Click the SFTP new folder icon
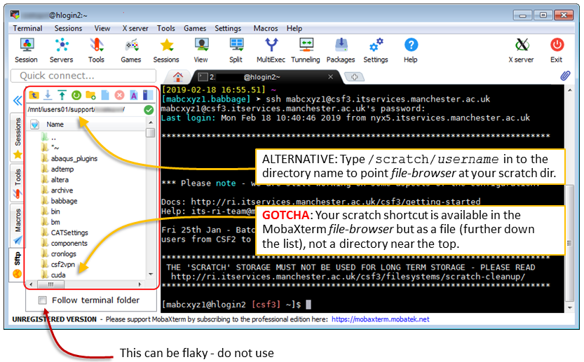Screen dimensions: 584x362 (x=90, y=95)
